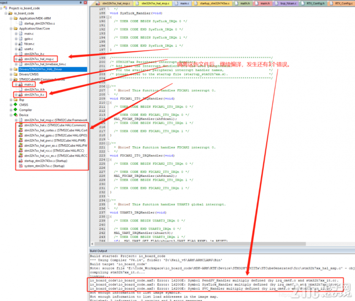355x301 pixels.
Task: Expand the Drivers/STM32H7xx_HAL_Driver group
Action: click(x=11, y=69)
